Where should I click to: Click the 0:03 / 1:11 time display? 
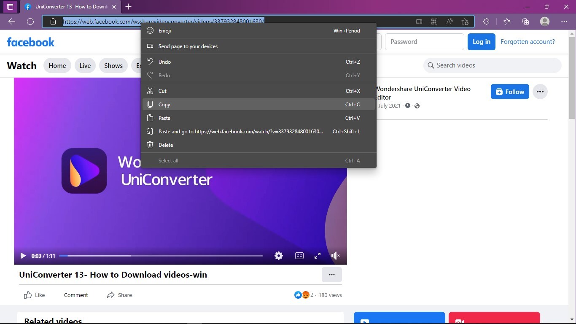pos(43,256)
